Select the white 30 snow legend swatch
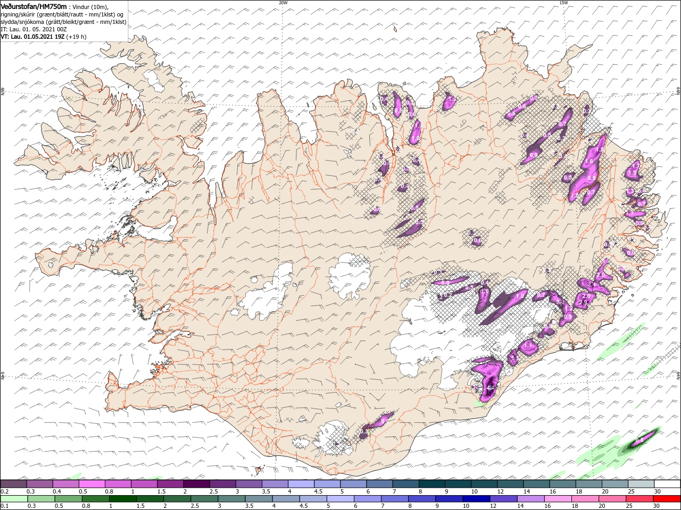This screenshot has width=681, height=510. (667, 484)
